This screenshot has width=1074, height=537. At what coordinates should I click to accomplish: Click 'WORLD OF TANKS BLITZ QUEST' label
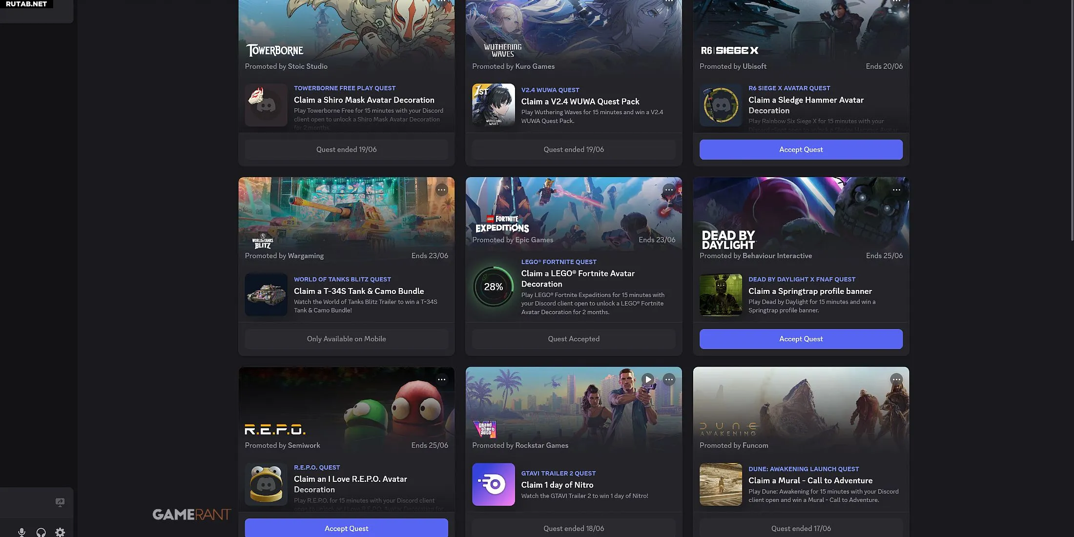click(342, 279)
